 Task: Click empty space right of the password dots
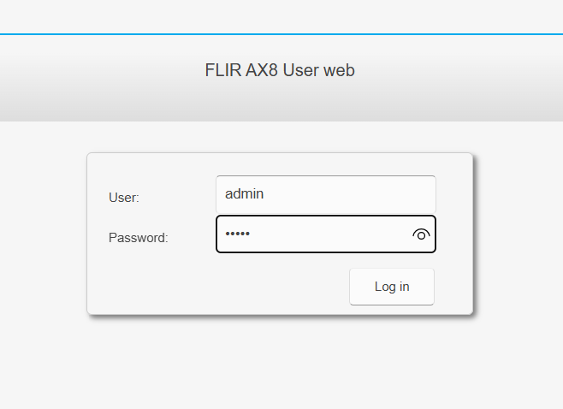pos(334,234)
